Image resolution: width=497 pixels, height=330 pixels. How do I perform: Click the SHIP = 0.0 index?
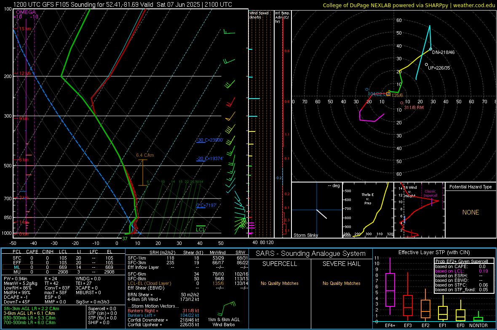coord(99,322)
